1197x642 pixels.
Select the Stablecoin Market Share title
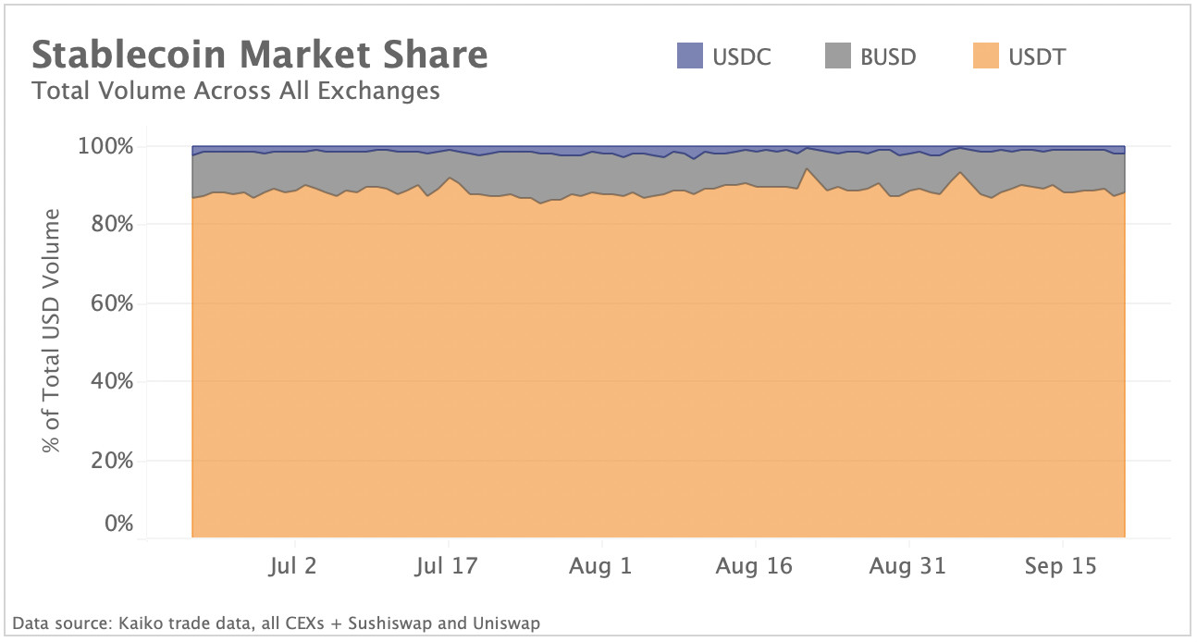point(260,56)
